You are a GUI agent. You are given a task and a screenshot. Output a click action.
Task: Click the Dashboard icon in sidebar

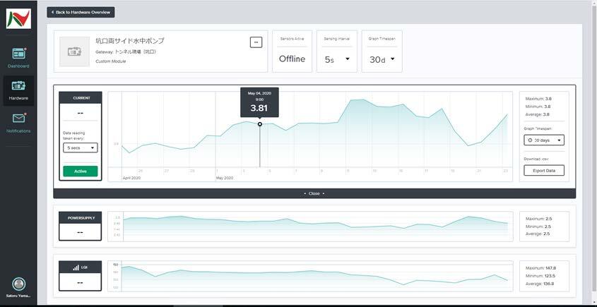pyautogui.click(x=18, y=54)
